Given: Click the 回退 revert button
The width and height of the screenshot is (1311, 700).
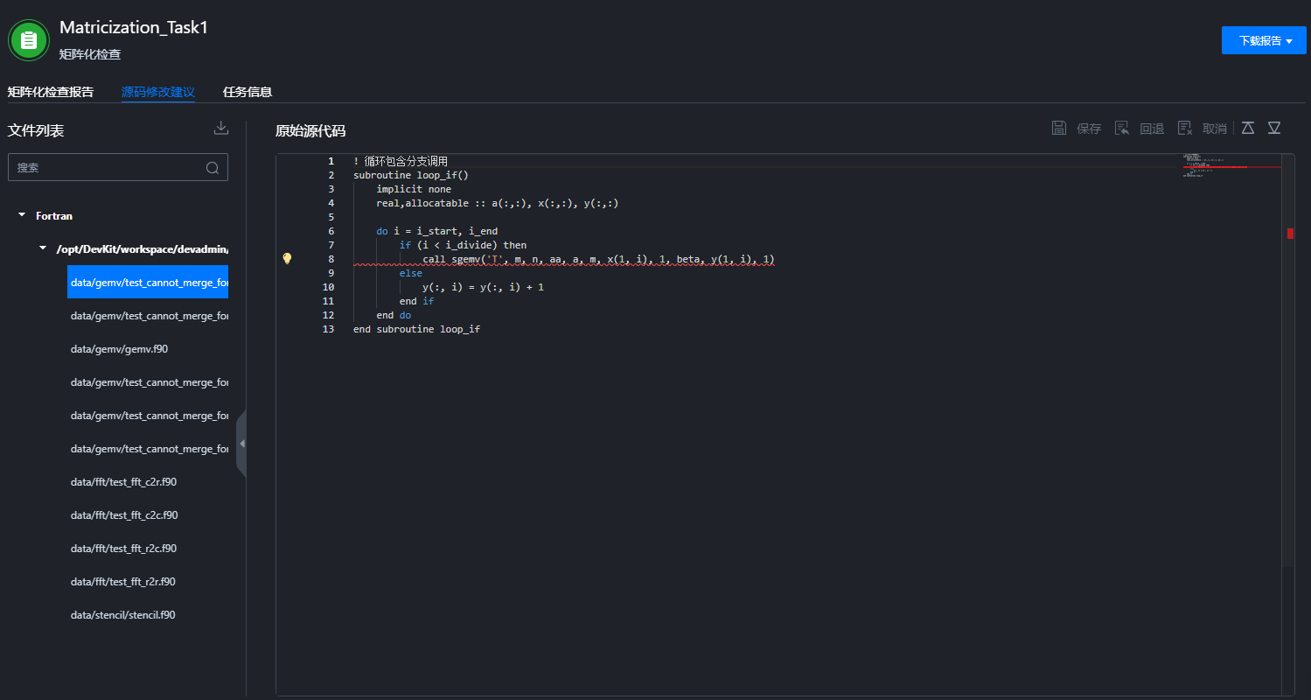Looking at the screenshot, I should [x=1139, y=129].
